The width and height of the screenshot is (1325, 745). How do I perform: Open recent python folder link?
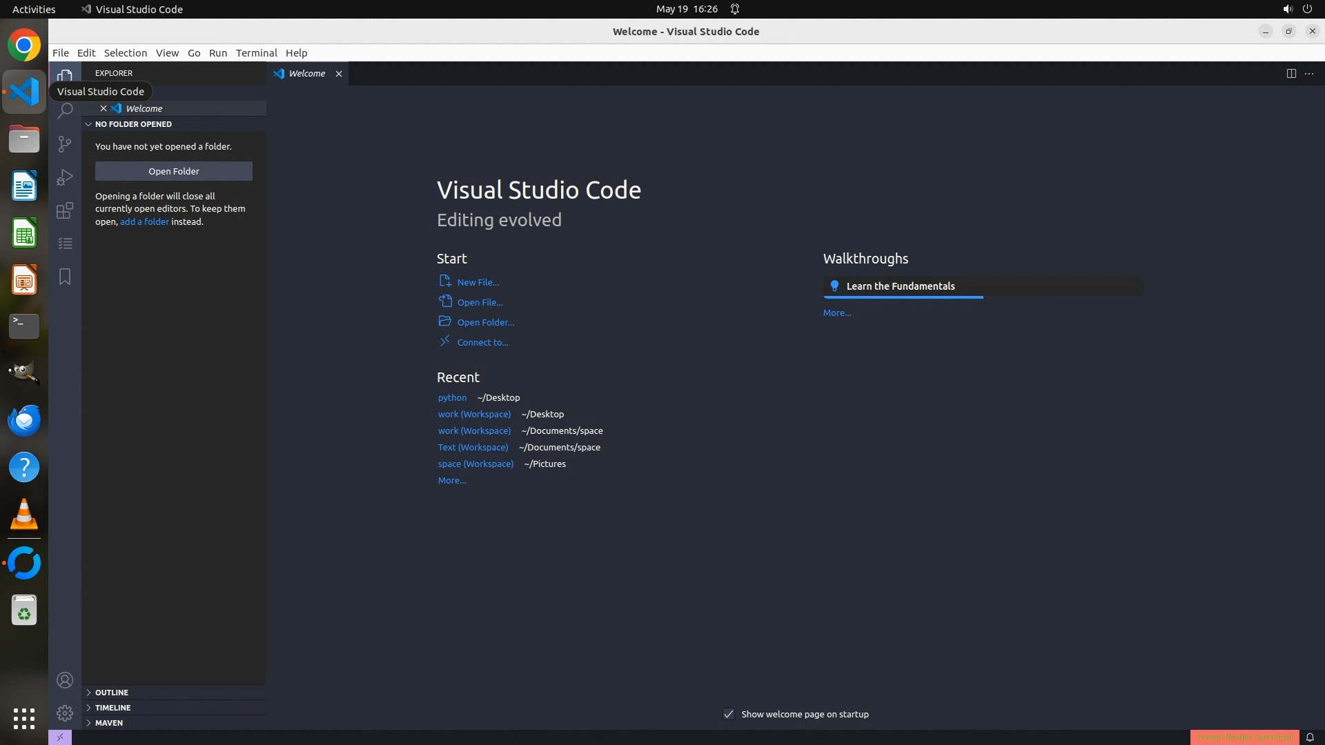tap(452, 397)
